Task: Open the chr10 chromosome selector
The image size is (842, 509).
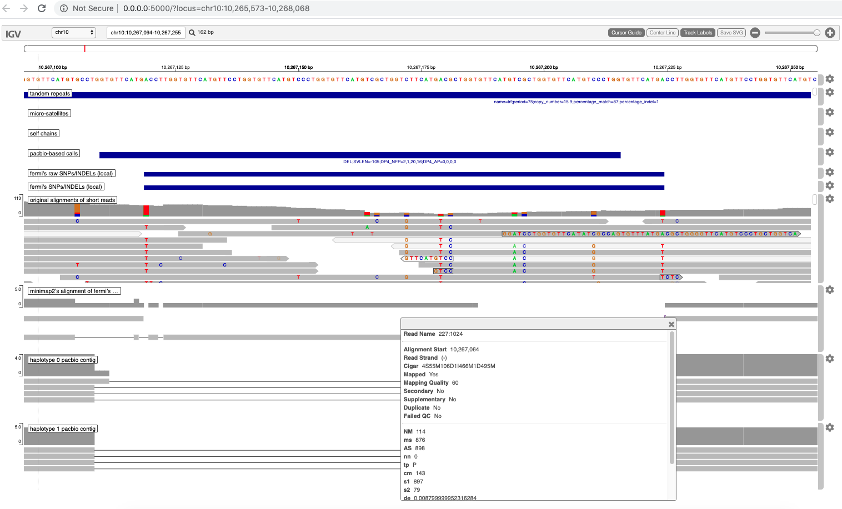Action: (73, 32)
